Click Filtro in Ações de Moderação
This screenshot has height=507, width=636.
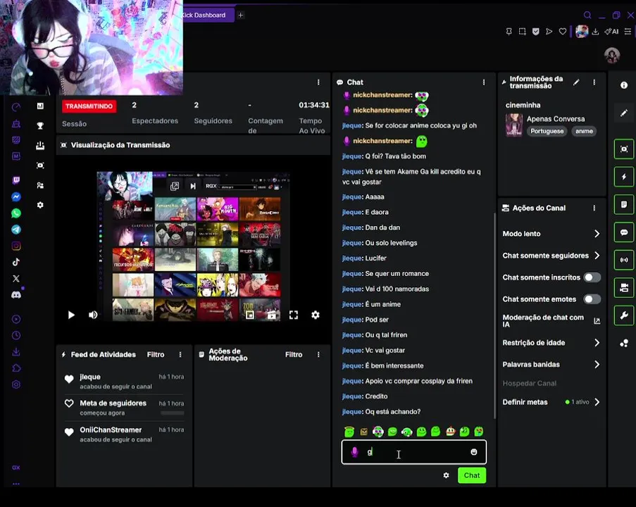294,355
